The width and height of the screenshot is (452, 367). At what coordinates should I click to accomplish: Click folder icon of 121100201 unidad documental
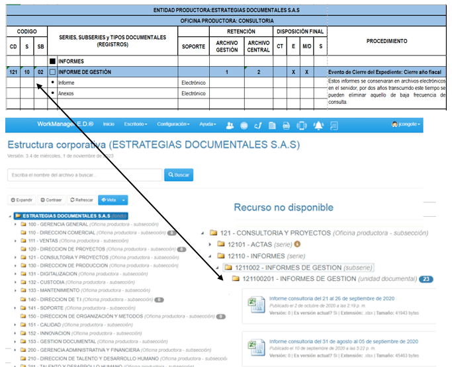tap(236, 278)
